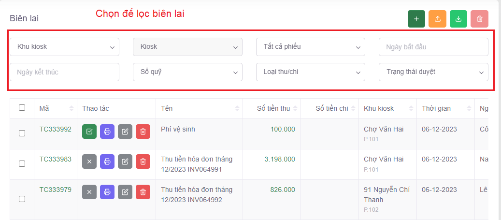This screenshot has width=501, height=220.
Task: Open the Khu kiosk filter dropdown
Action: point(64,47)
